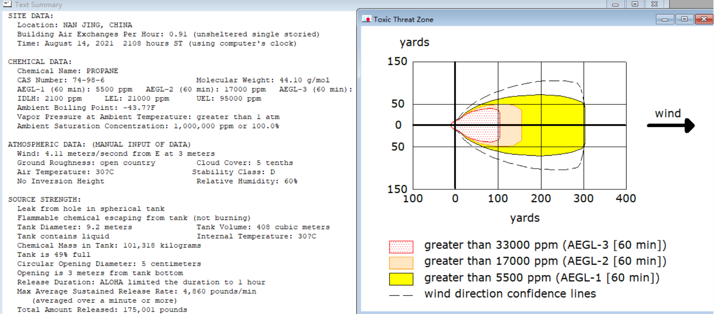Click 'Tank contains liquid' text
This screenshot has width=714, height=314.
(x=63, y=236)
